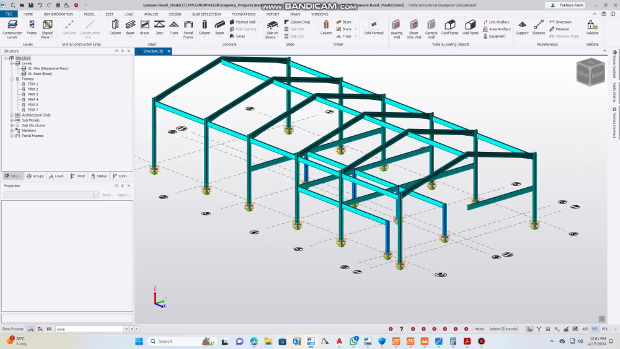This screenshot has height=349, width=620.
Task: Select the Slab on Beams tool
Action: [272, 29]
